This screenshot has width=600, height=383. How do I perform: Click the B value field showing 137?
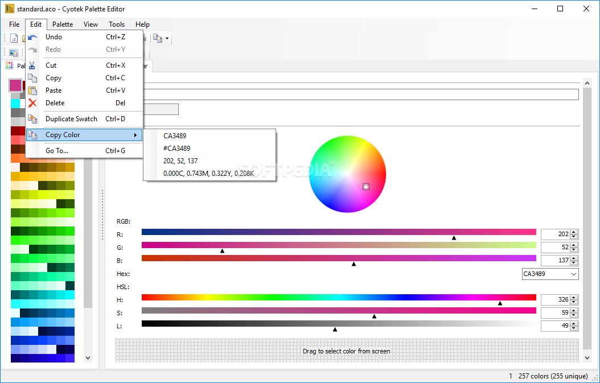coord(556,260)
